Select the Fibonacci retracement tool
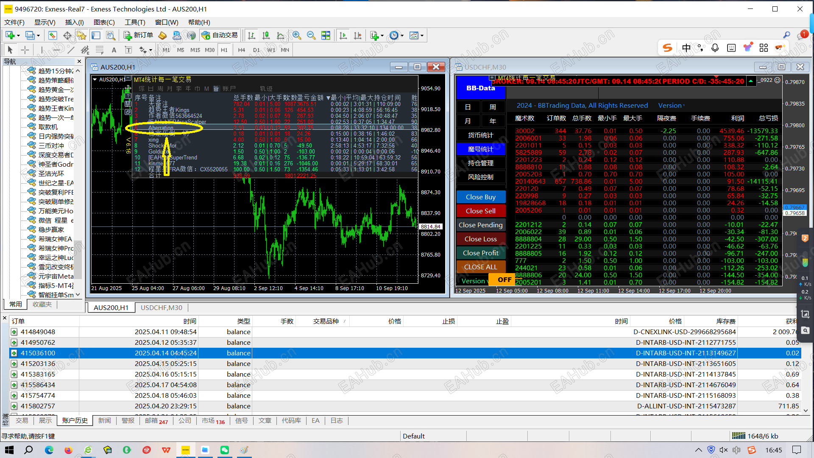 (100, 50)
